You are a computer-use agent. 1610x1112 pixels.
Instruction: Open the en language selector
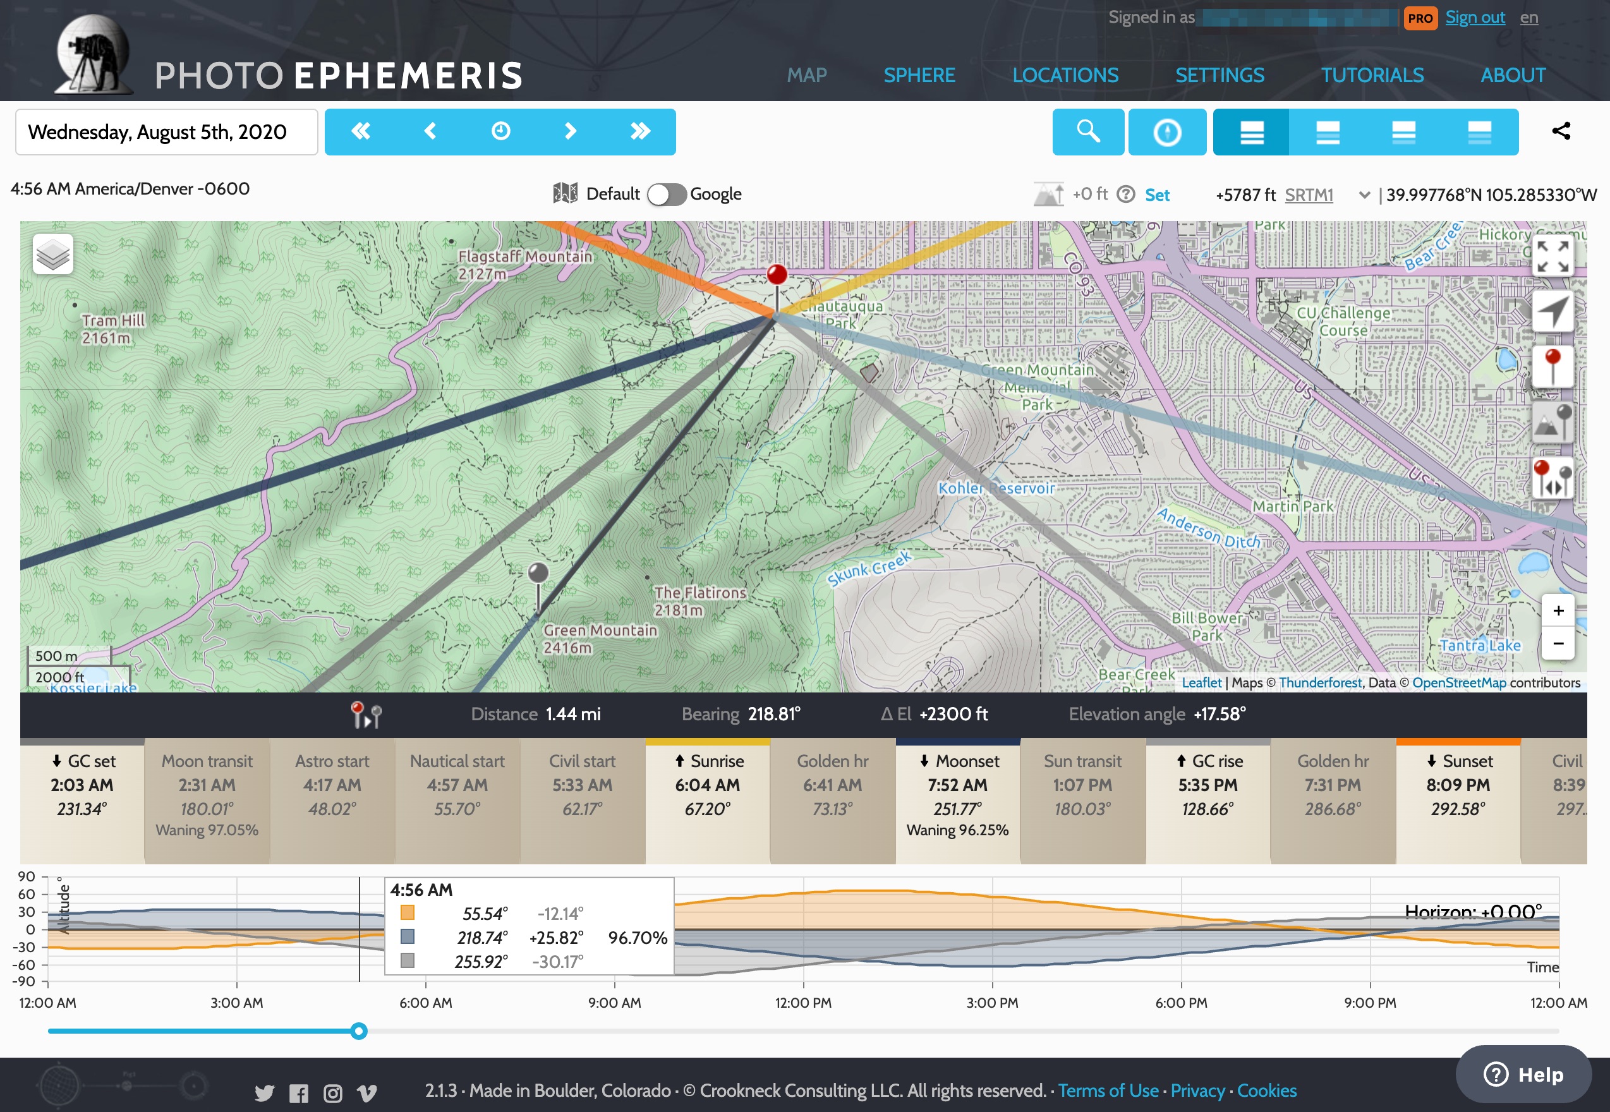(x=1528, y=18)
